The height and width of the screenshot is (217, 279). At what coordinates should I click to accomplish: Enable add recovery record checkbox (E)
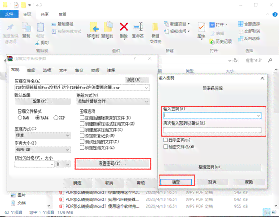[x=82, y=136]
